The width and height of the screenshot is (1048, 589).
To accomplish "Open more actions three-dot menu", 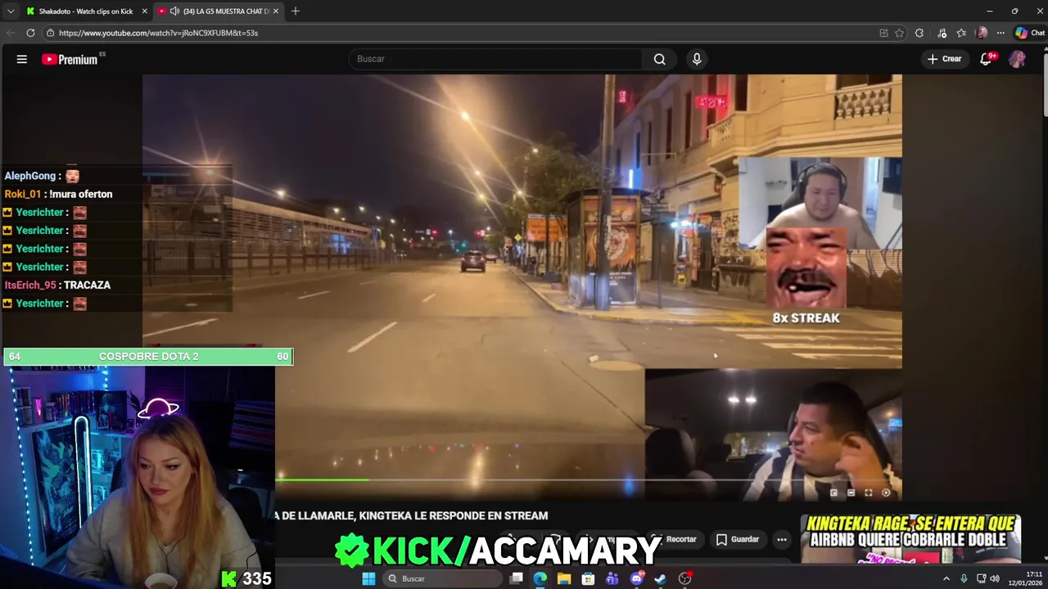I will click(782, 539).
